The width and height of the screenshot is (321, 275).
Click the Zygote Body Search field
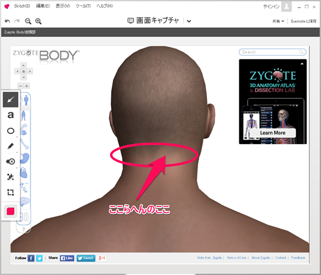click(x=272, y=52)
